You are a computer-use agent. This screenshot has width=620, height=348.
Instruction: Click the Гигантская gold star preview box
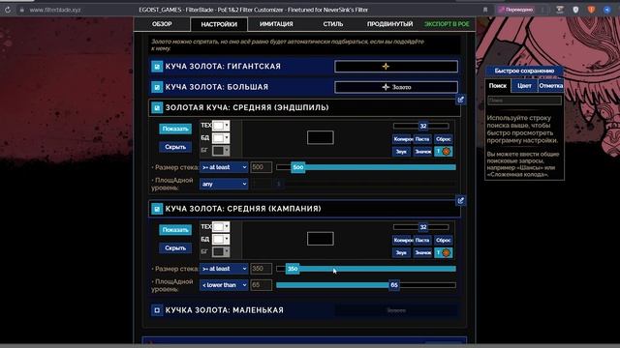(x=396, y=67)
